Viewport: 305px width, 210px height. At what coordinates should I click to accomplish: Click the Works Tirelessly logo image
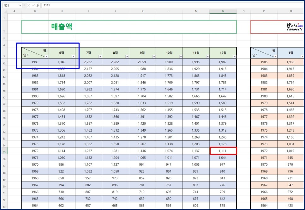tap(295, 27)
